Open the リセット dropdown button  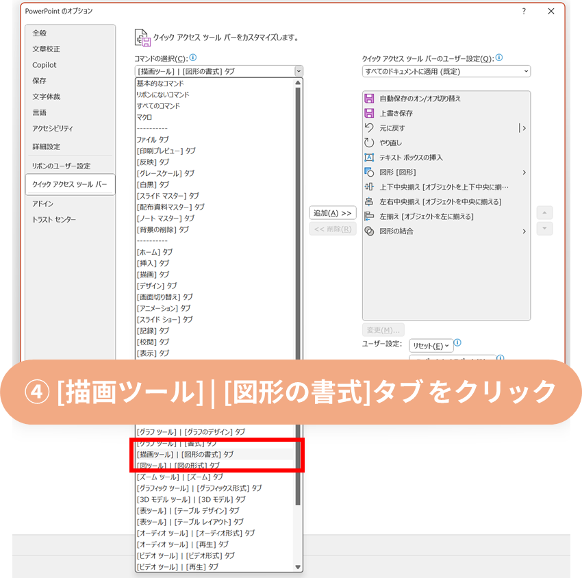(431, 346)
